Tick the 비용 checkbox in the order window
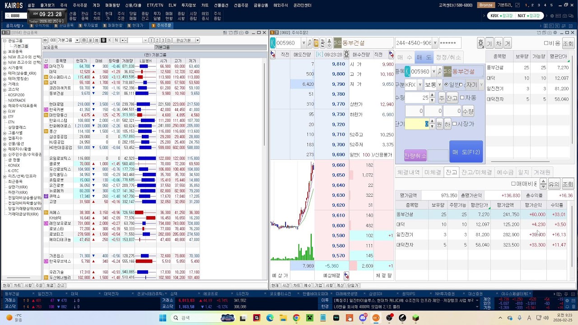Screen dimensions: 578x325 coord(546,43)
